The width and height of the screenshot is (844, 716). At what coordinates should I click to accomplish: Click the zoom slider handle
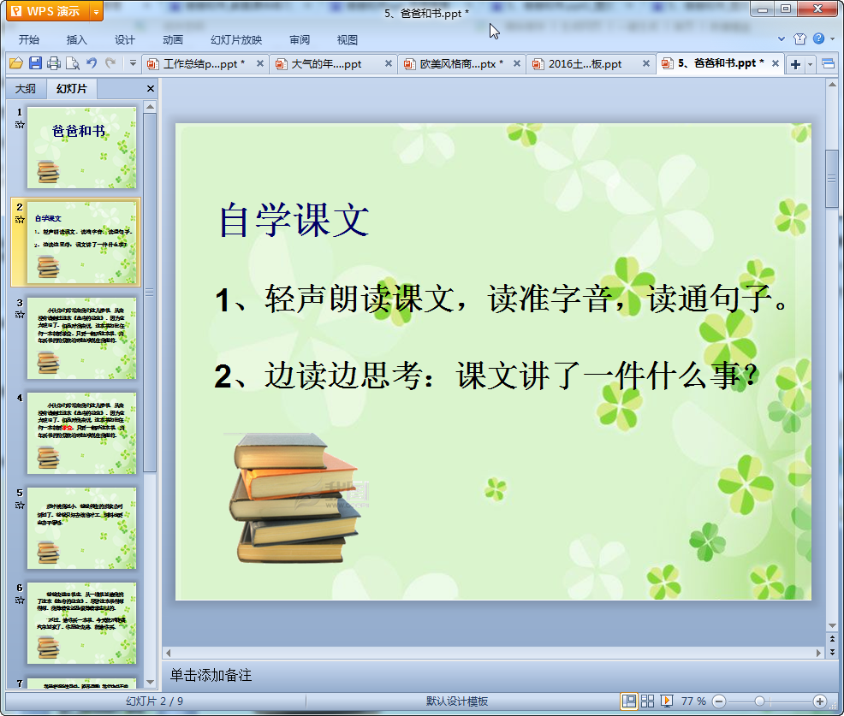click(759, 701)
